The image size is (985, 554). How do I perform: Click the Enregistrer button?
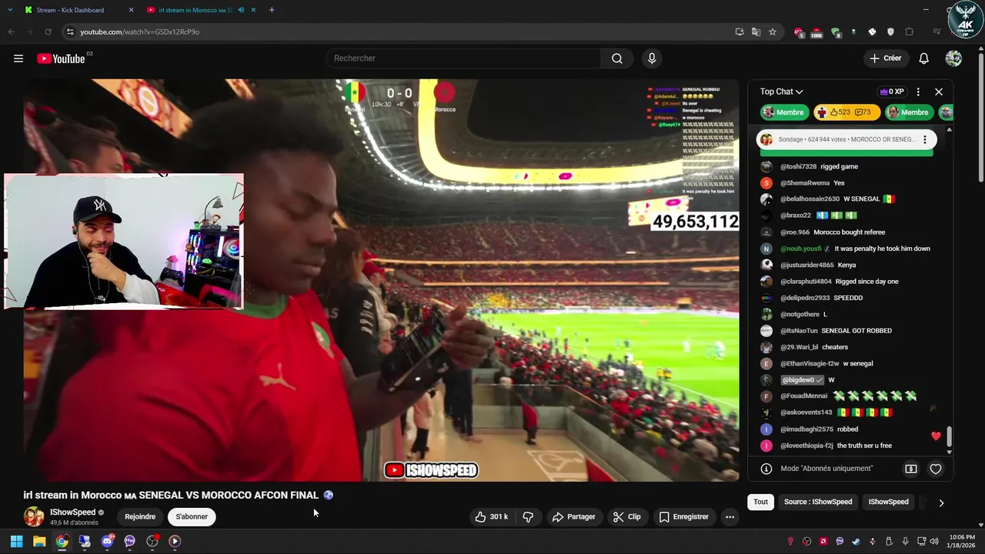(x=684, y=517)
